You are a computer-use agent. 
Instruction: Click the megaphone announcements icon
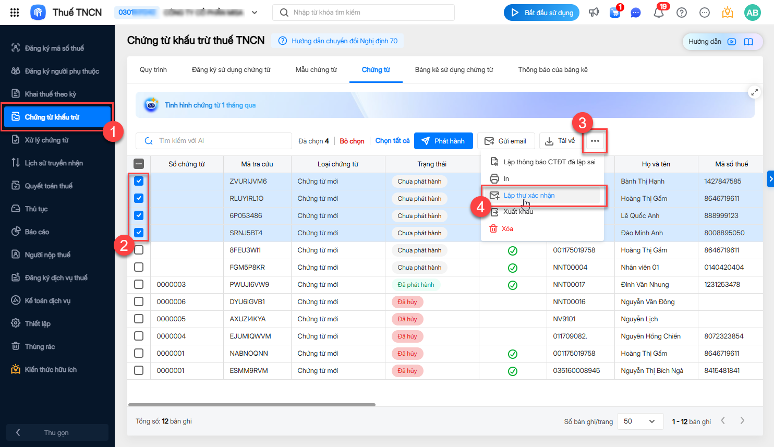coord(594,13)
